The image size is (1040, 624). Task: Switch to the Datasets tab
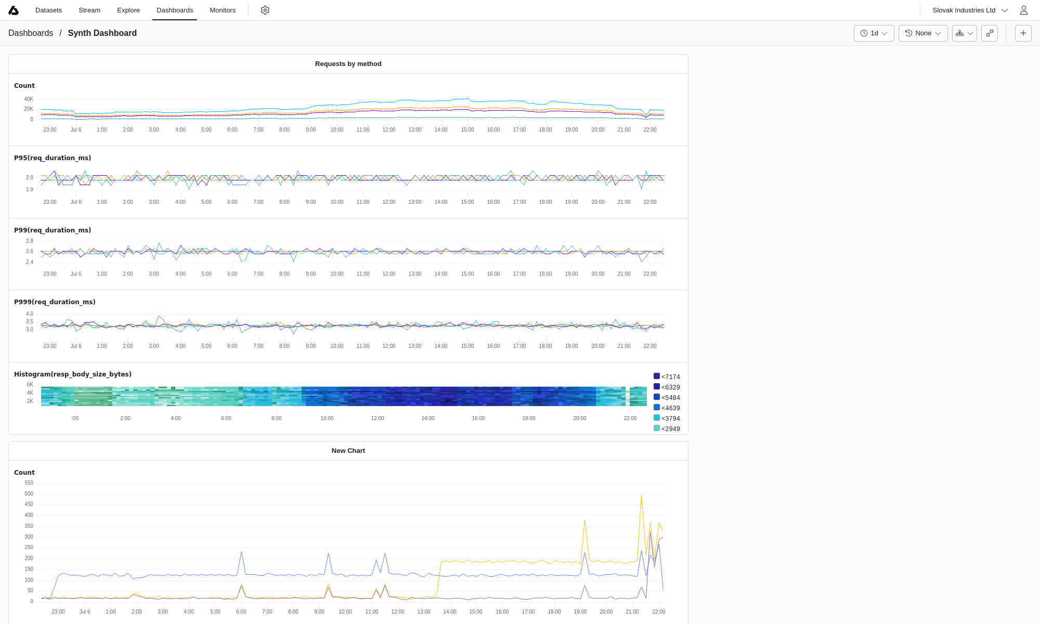coord(48,10)
